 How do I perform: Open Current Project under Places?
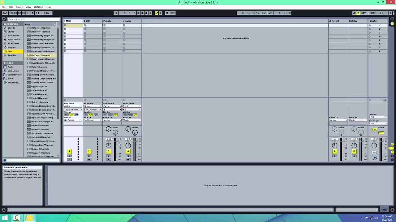coord(15,75)
